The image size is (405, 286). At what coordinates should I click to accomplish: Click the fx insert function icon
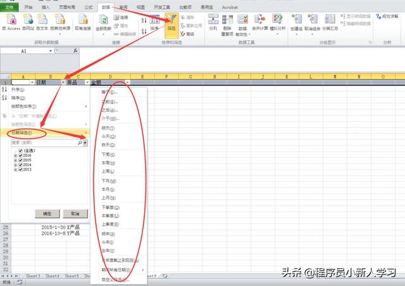pyautogui.click(x=75, y=51)
